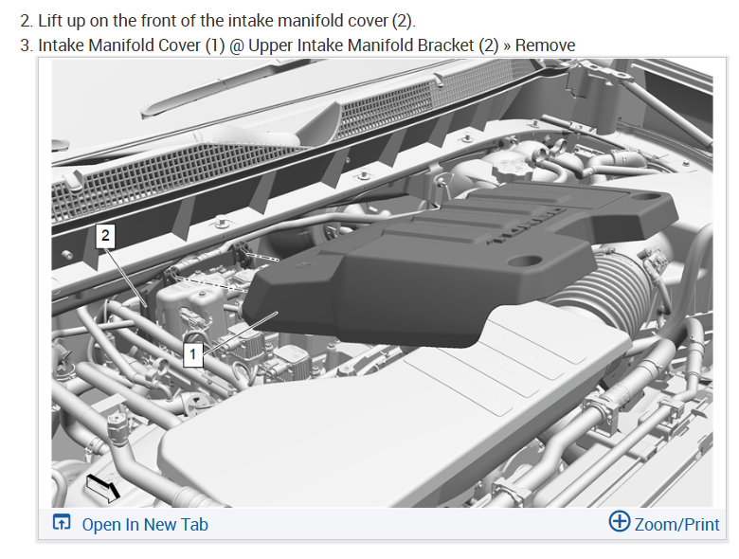Click the front-of-vehicle direction arrow icon
The width and height of the screenshot is (739, 559).
(102, 488)
